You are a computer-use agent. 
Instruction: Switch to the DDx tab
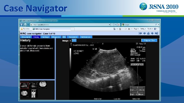64,37
